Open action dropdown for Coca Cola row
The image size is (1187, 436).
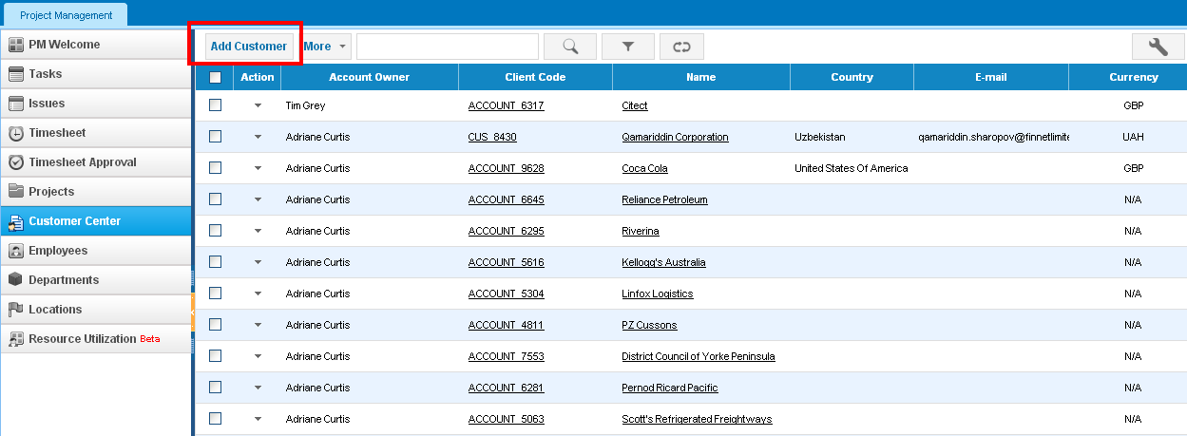258,169
